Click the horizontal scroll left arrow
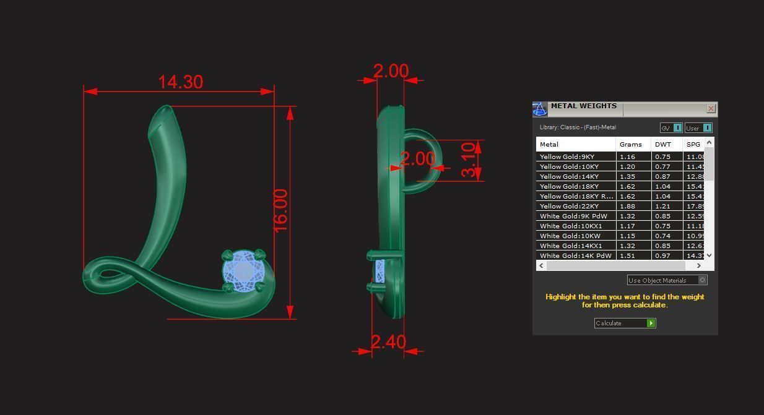 pos(541,265)
